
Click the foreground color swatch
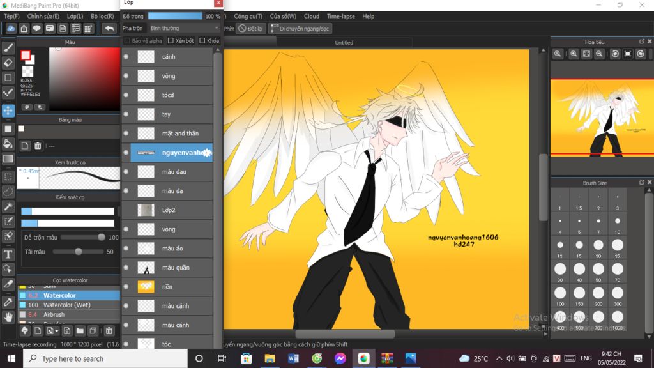(26, 56)
